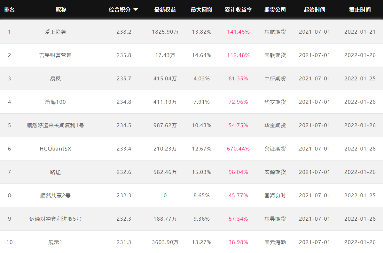383x253 pixels.
Task: Open the nickname 顺然共赢2号
Action: [55, 195]
